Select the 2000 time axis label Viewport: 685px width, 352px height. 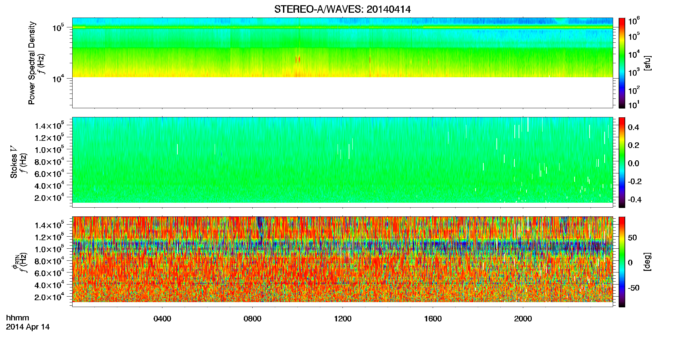[x=523, y=319]
